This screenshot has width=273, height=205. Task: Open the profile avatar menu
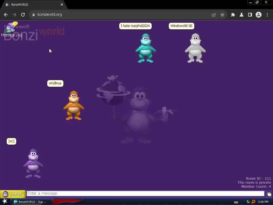[259, 15]
